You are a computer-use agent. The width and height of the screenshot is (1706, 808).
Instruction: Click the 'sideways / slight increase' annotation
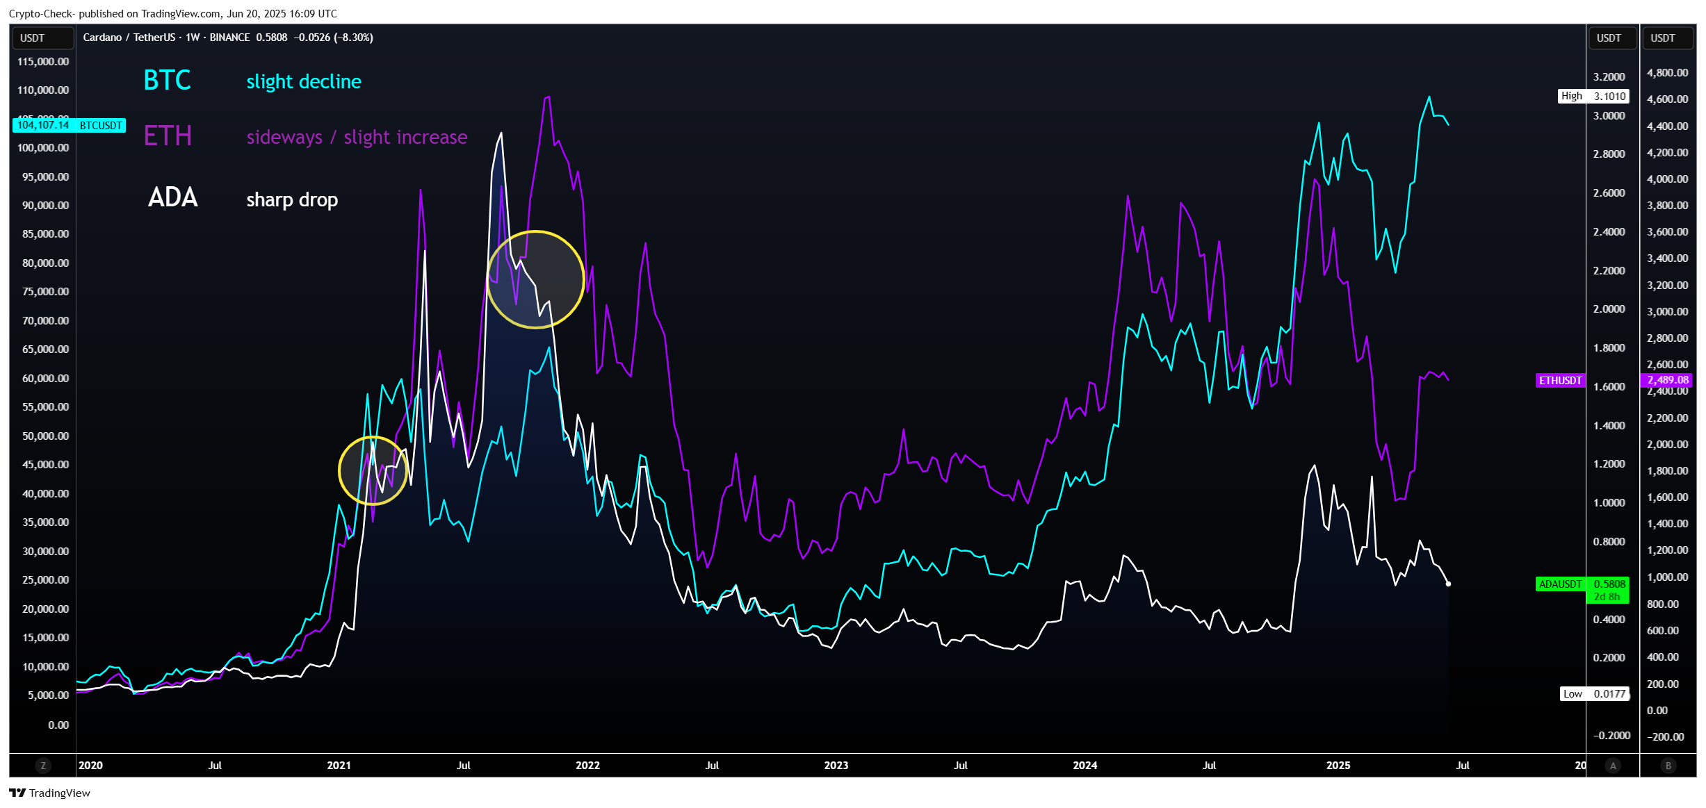pos(357,137)
